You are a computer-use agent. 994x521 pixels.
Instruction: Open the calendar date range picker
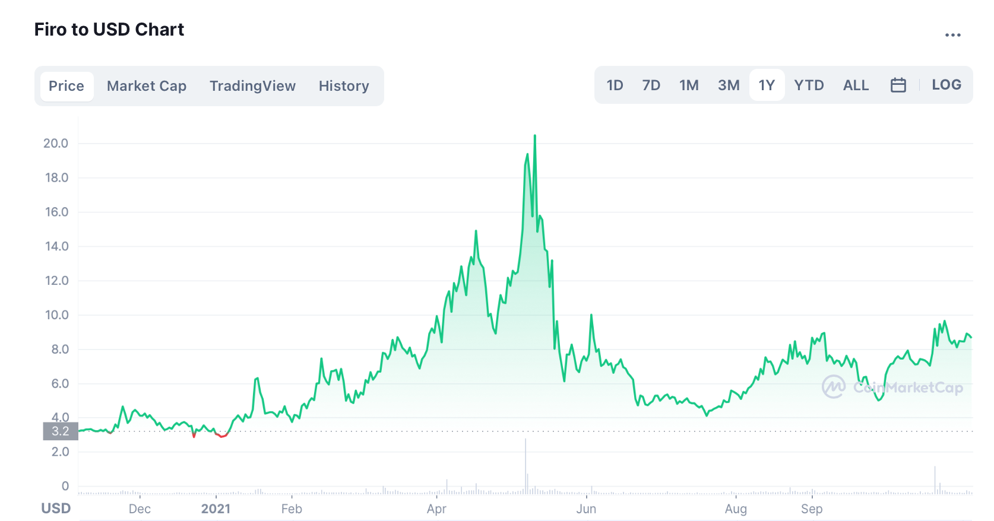[x=898, y=85]
